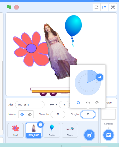Select left-right rotation style icon

tap(88, 103)
